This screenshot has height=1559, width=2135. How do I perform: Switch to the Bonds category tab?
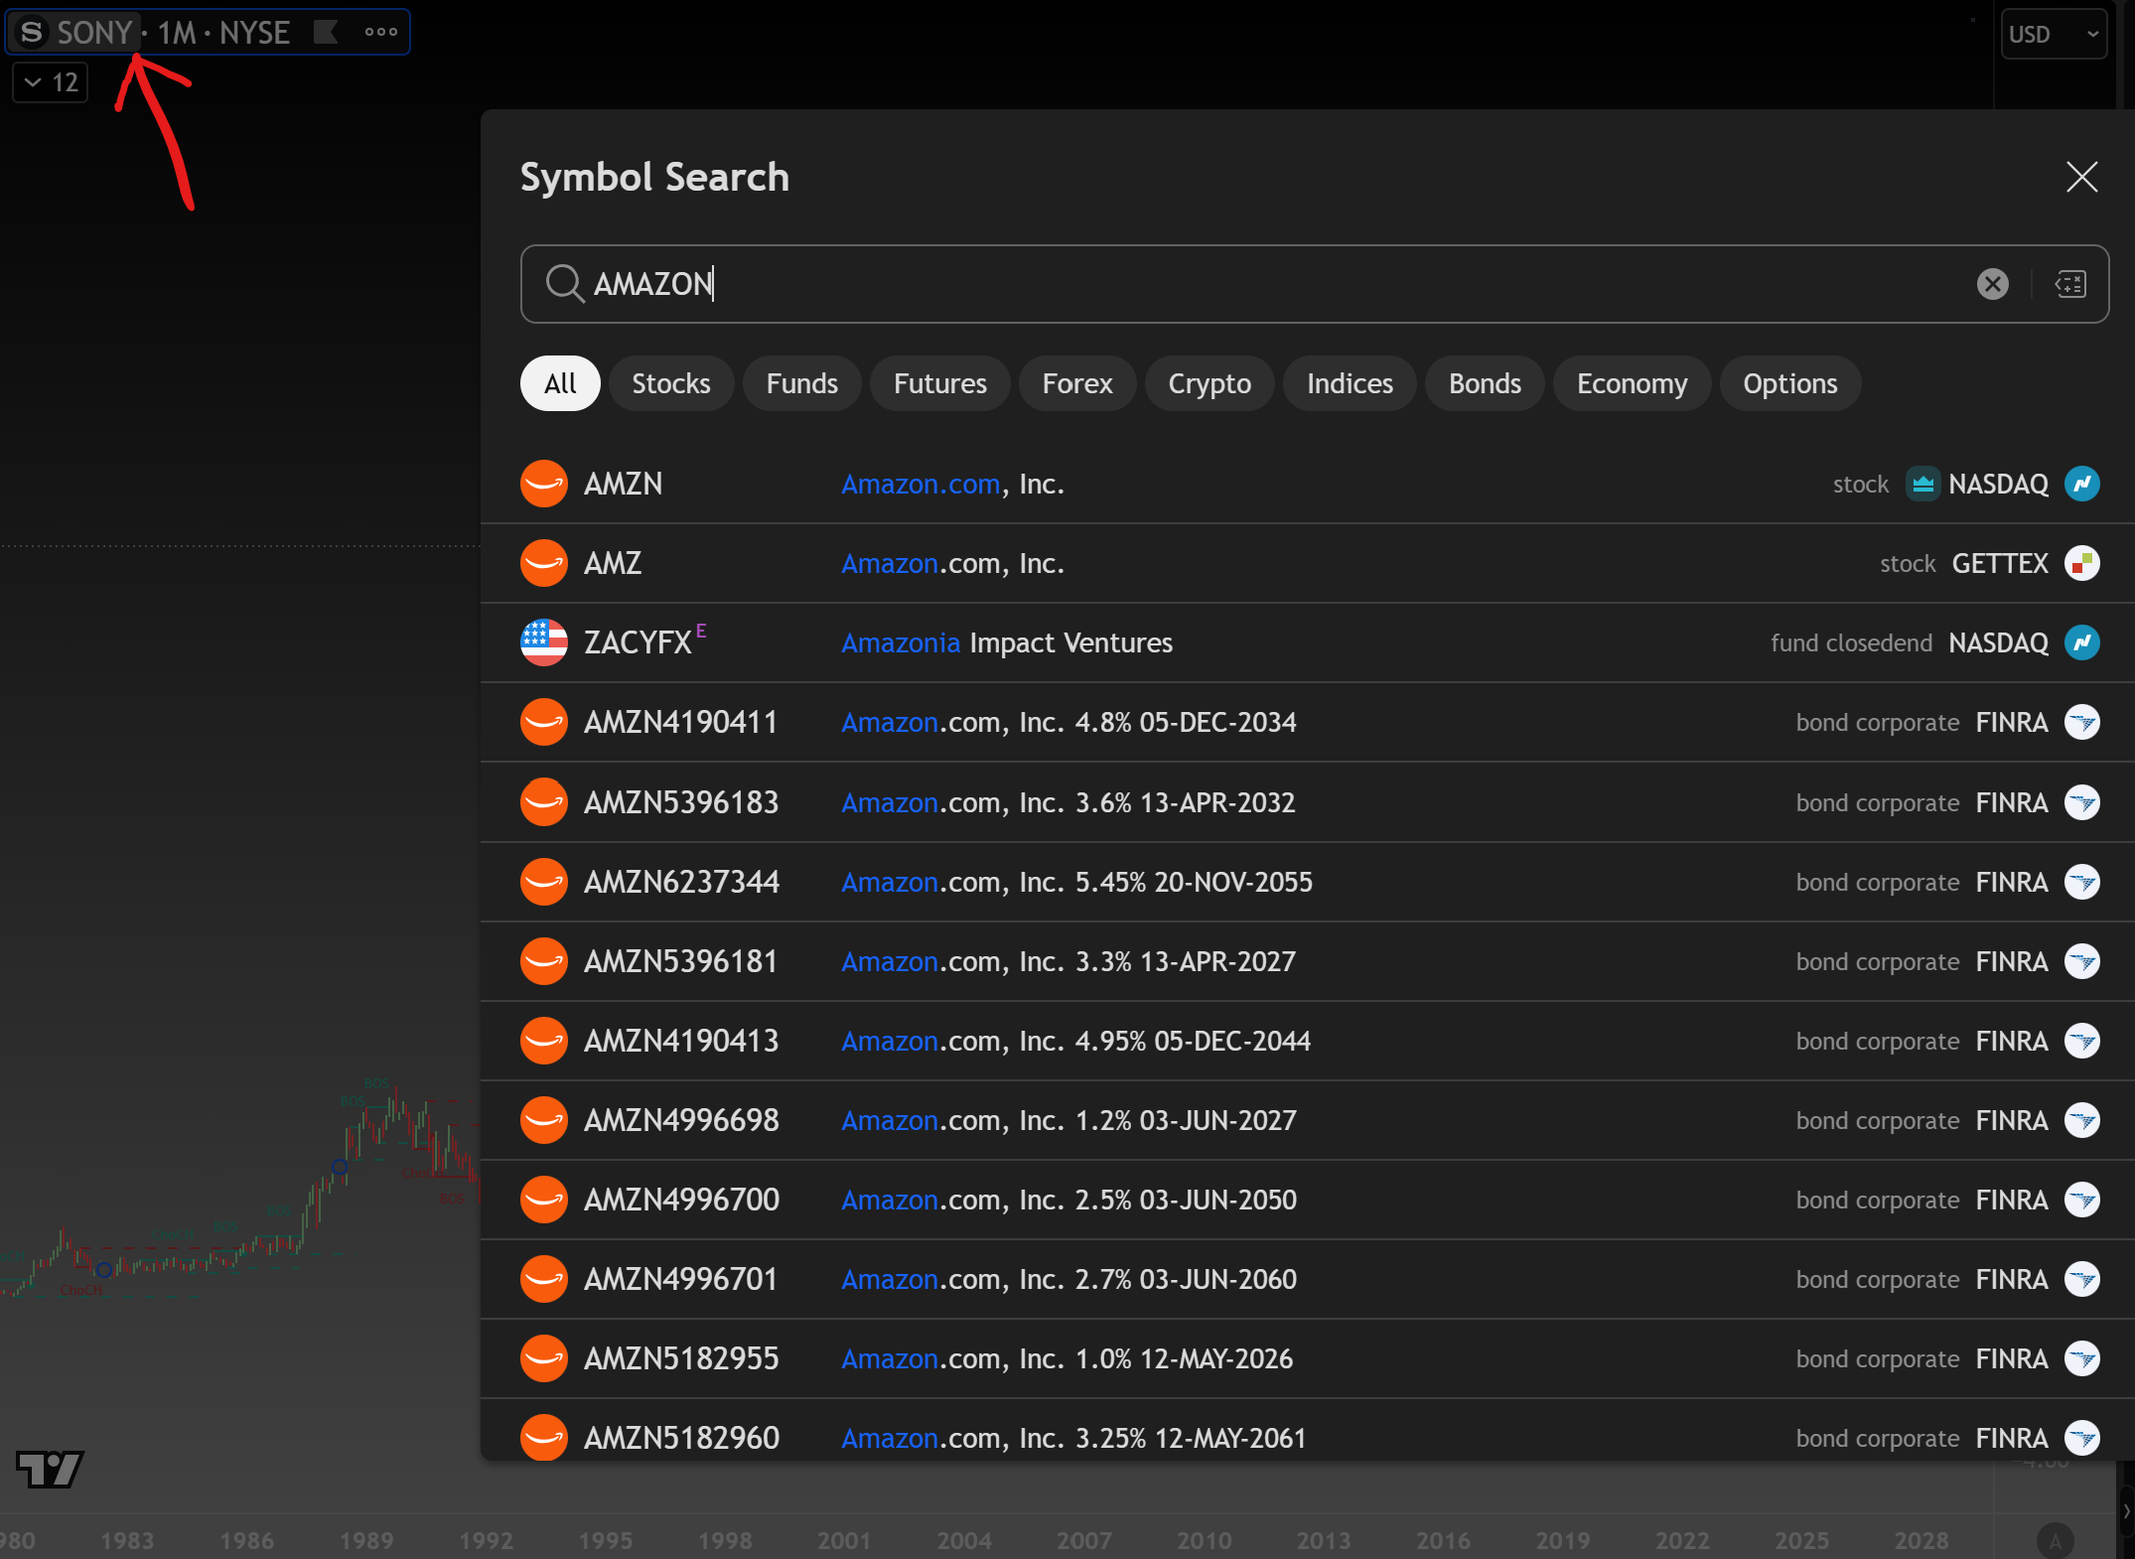pos(1484,383)
